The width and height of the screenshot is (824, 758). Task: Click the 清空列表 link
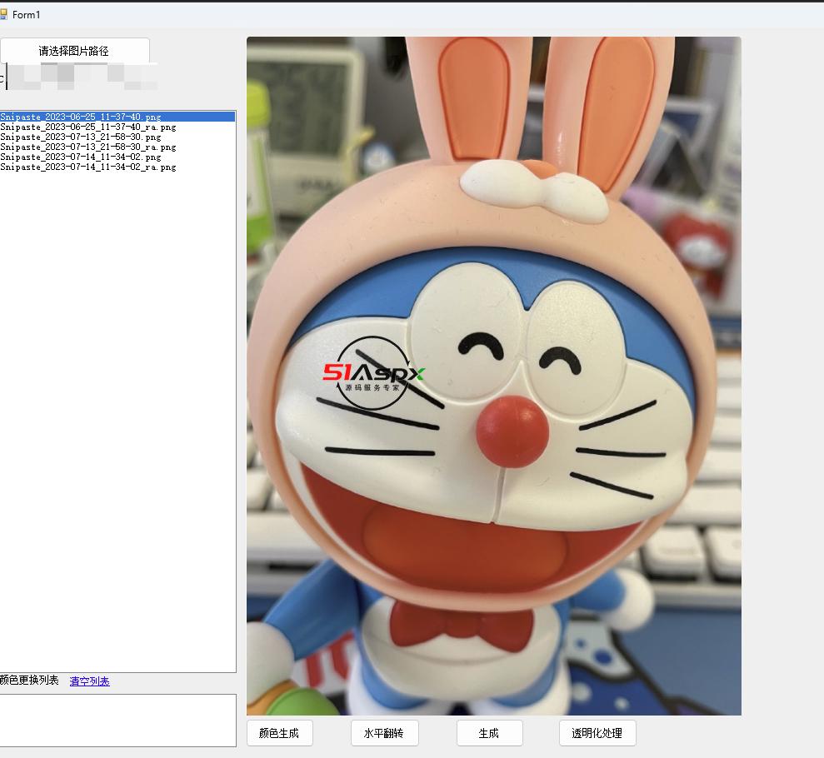click(x=89, y=681)
